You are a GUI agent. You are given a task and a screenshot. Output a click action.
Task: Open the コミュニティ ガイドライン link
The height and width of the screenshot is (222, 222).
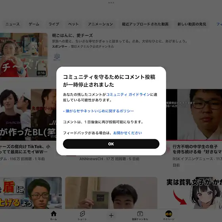coord(128,94)
